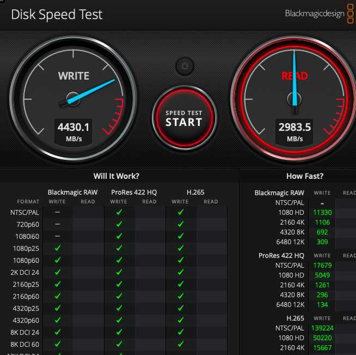Click the ProRes 422 HQ write checkmark for 720p60
356x355 pixels.
coord(119,224)
